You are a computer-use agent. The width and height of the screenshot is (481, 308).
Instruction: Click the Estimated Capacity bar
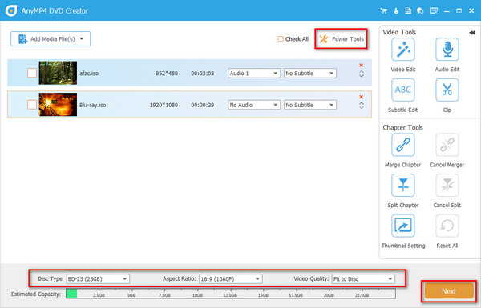pyautogui.click(x=230, y=294)
